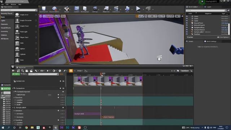Open the File menu
The width and height of the screenshot is (231, 130).
coord(3,4)
